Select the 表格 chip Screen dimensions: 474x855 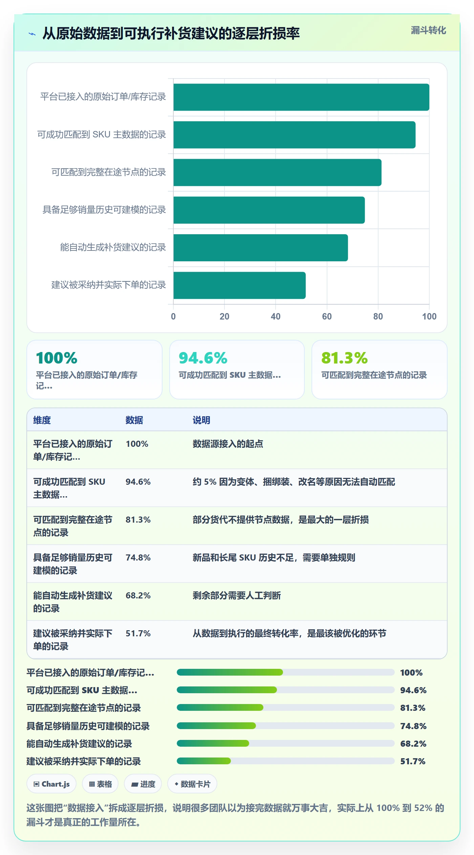point(100,784)
